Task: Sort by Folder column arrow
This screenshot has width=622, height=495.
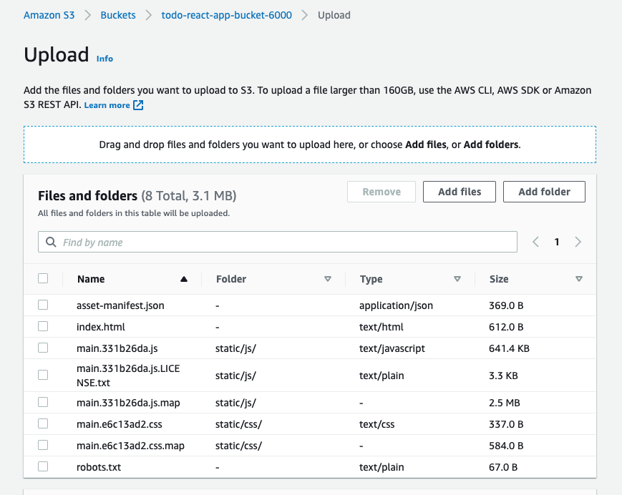Action: (328, 279)
